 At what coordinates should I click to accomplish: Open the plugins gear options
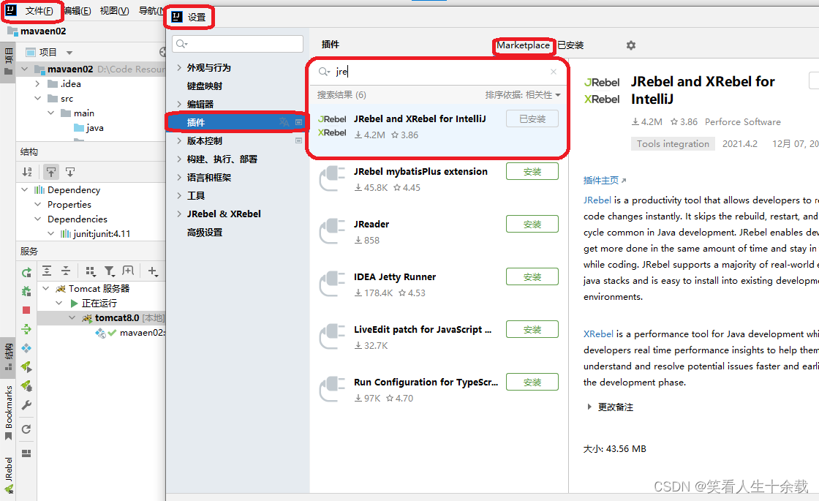click(631, 45)
